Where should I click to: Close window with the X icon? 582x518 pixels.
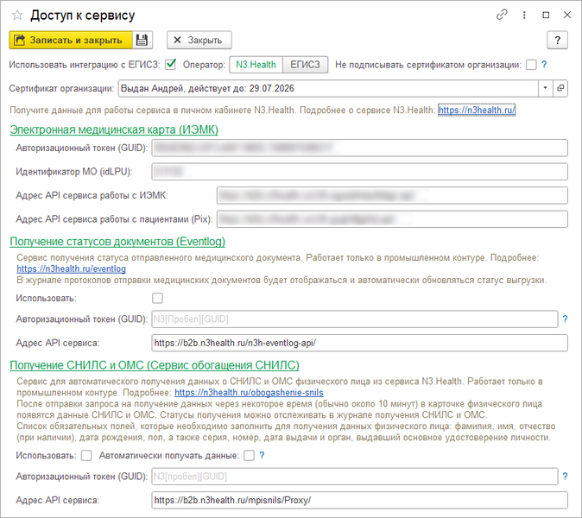coord(567,15)
